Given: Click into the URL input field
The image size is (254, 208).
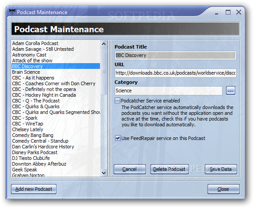Looking at the screenshot, I should (175, 73).
